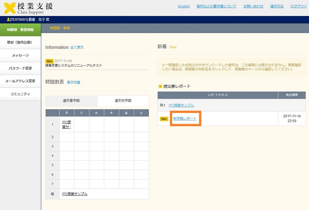Open 教材（学内公開） from sidebar
The height and width of the screenshot is (210, 309).
(x=20, y=42)
